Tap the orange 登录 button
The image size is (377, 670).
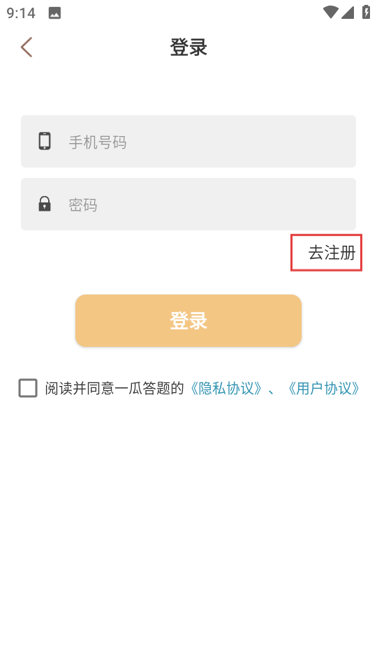(x=188, y=320)
